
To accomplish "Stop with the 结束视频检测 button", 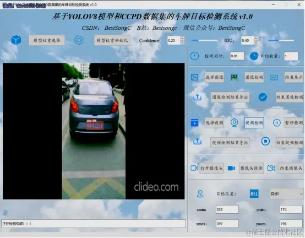I will click(x=290, y=143).
